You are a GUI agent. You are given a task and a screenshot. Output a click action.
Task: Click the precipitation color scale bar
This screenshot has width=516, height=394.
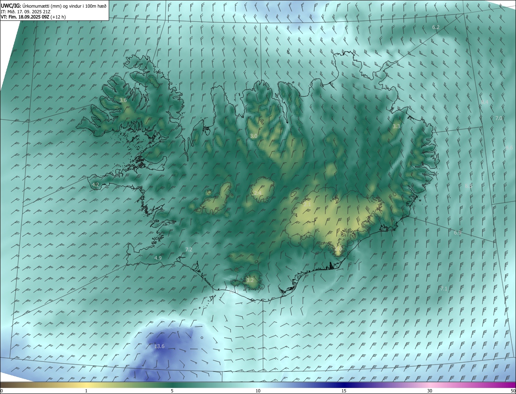[x=258, y=385]
